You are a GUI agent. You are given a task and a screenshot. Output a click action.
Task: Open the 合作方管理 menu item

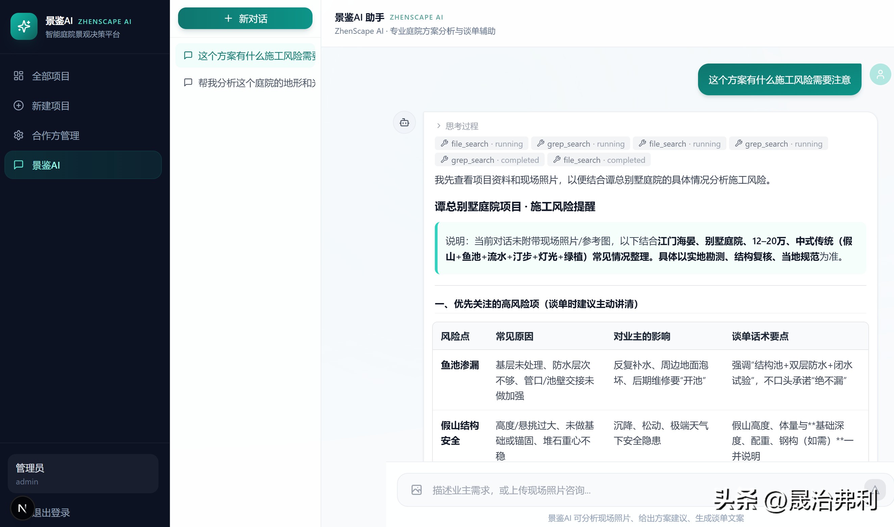[83, 135]
